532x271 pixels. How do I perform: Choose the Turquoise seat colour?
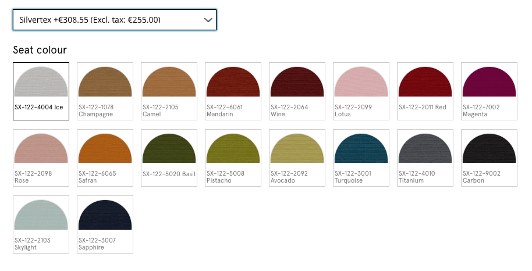tap(361, 158)
